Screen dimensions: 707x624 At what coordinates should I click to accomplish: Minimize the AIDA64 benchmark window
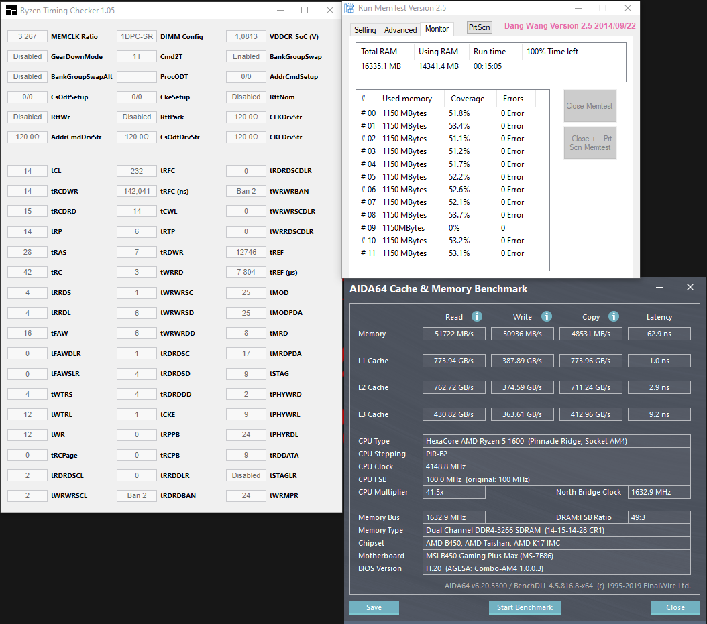(x=659, y=288)
